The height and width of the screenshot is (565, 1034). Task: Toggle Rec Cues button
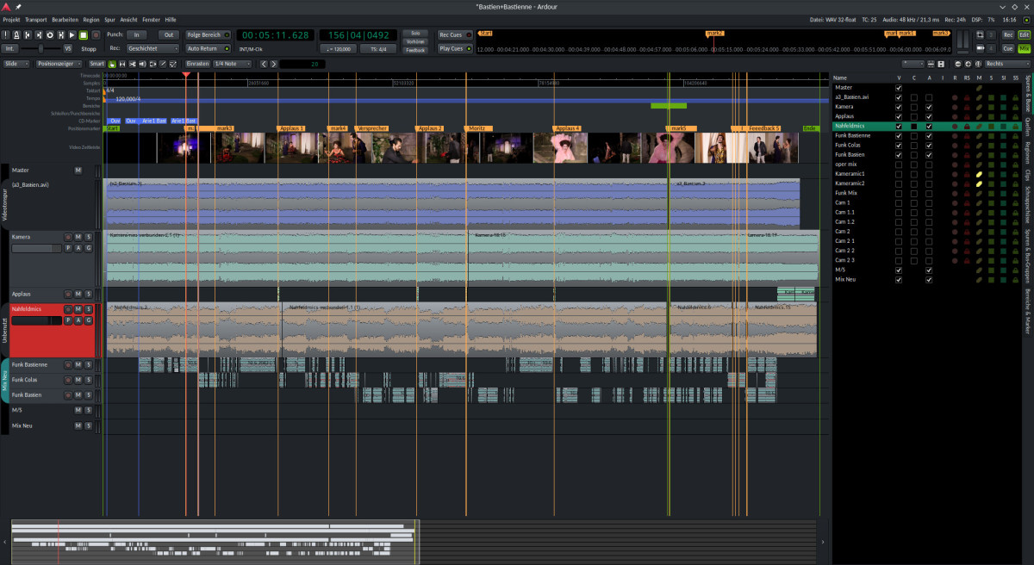pyautogui.click(x=456, y=34)
